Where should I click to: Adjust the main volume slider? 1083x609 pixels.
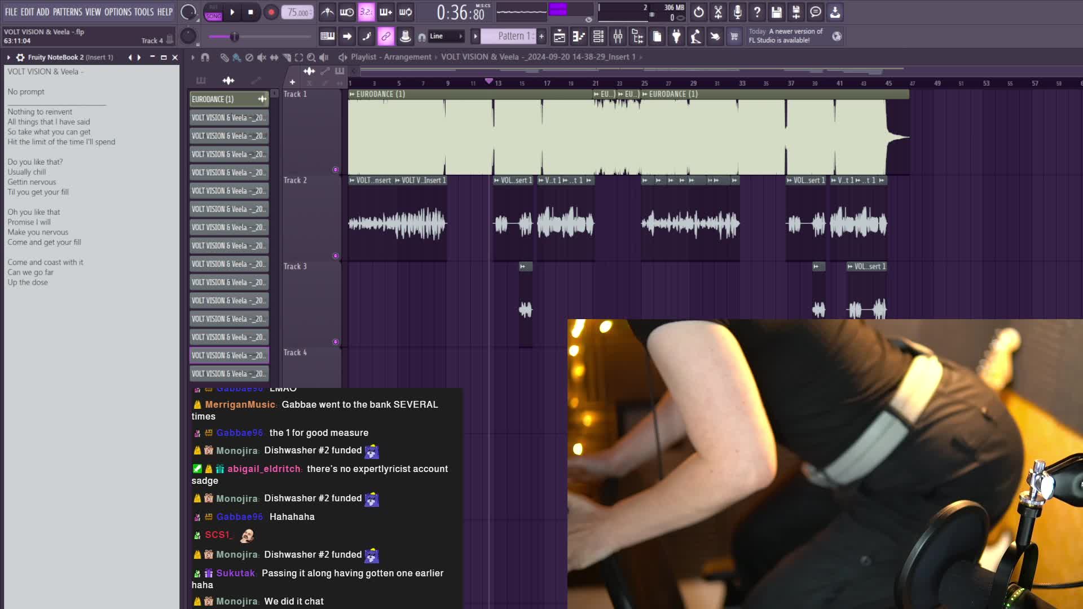point(259,37)
